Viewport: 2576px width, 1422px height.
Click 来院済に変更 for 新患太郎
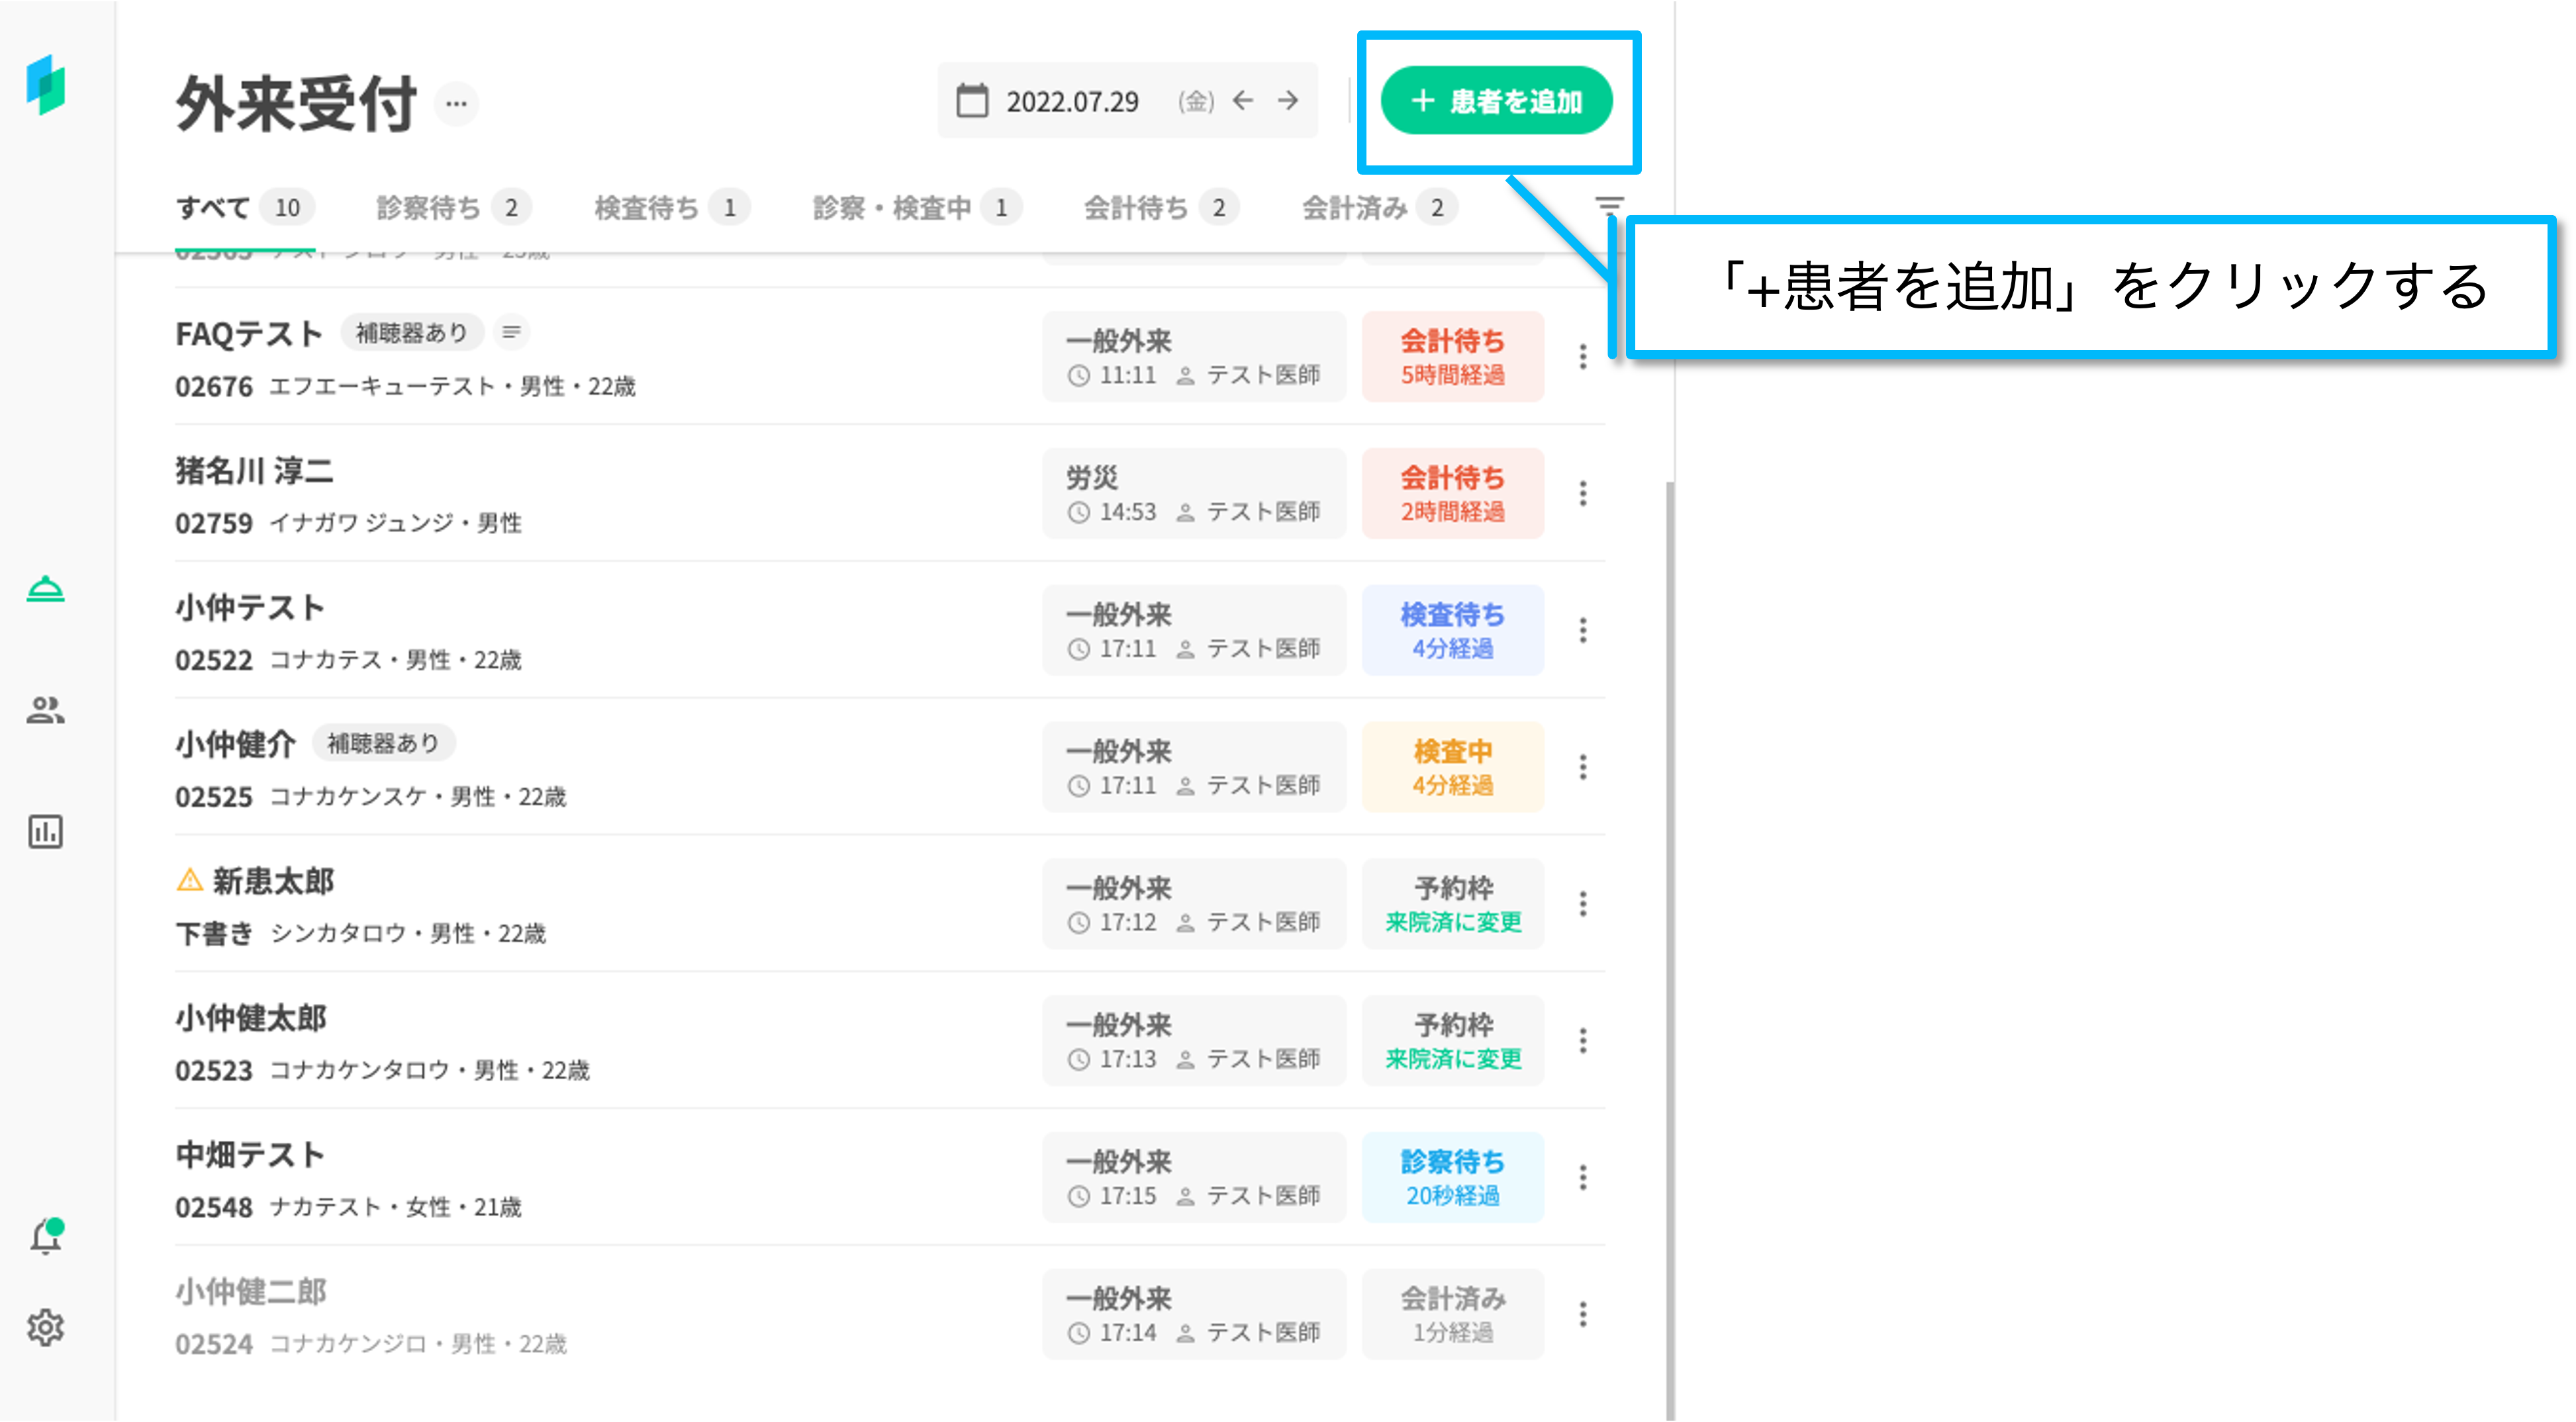coord(1453,922)
